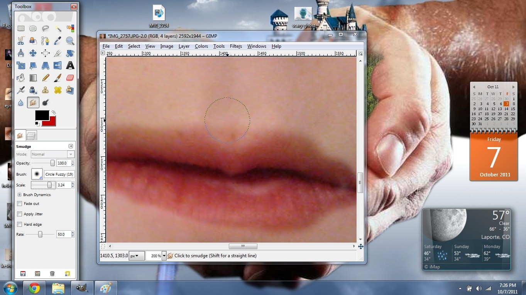Select the Scissors Select tool
This screenshot has width=526, height=295.
(21, 40)
